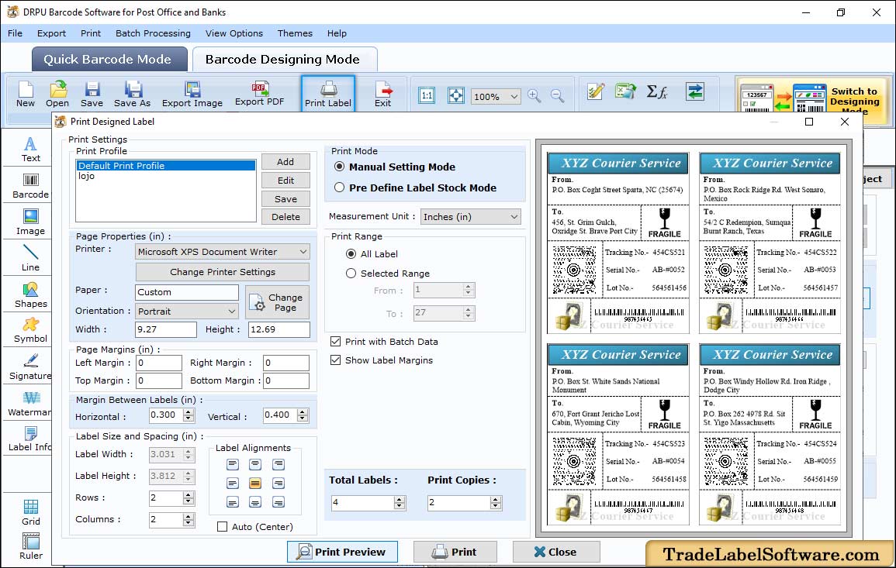896x568 pixels.
Task: Open the File menu
Action: point(15,33)
